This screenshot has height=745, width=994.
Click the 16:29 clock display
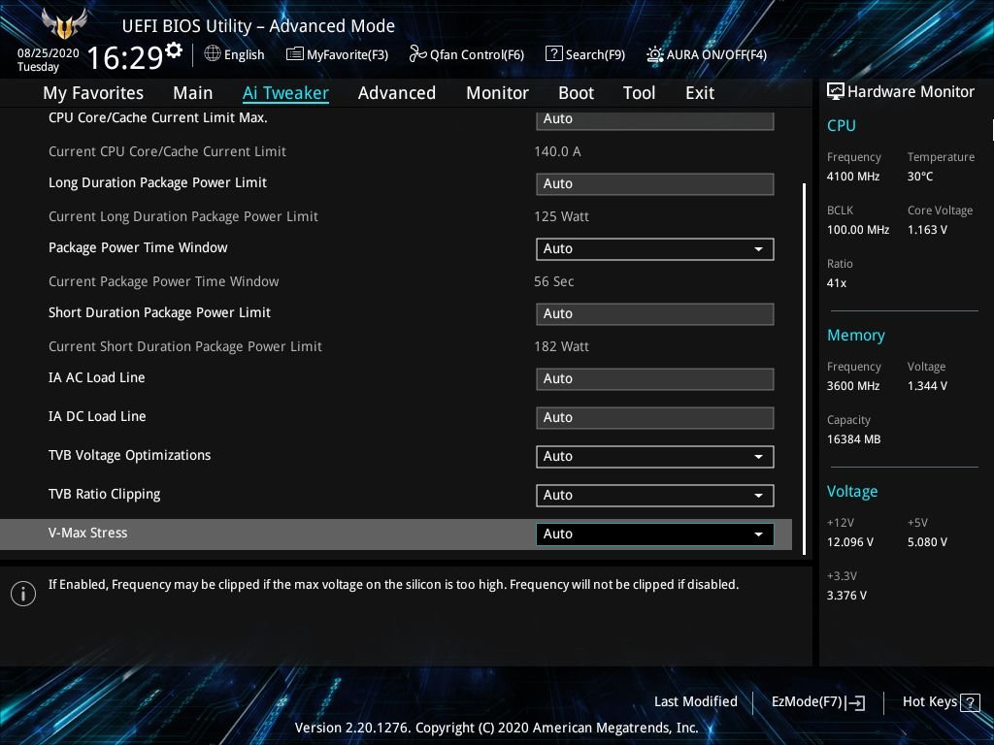tap(125, 57)
